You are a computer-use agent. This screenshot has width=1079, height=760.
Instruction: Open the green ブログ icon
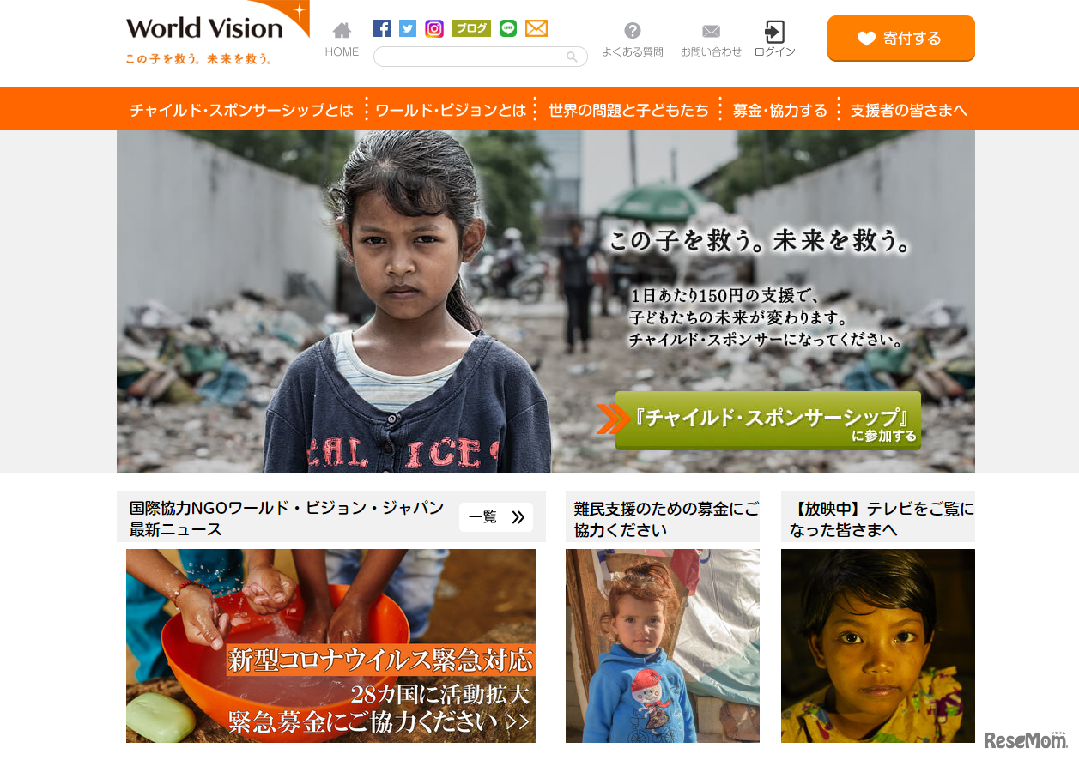coord(471,28)
